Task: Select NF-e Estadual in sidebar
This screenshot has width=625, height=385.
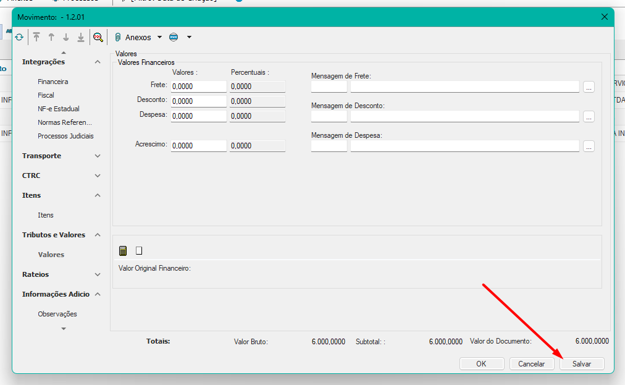Action: click(58, 109)
